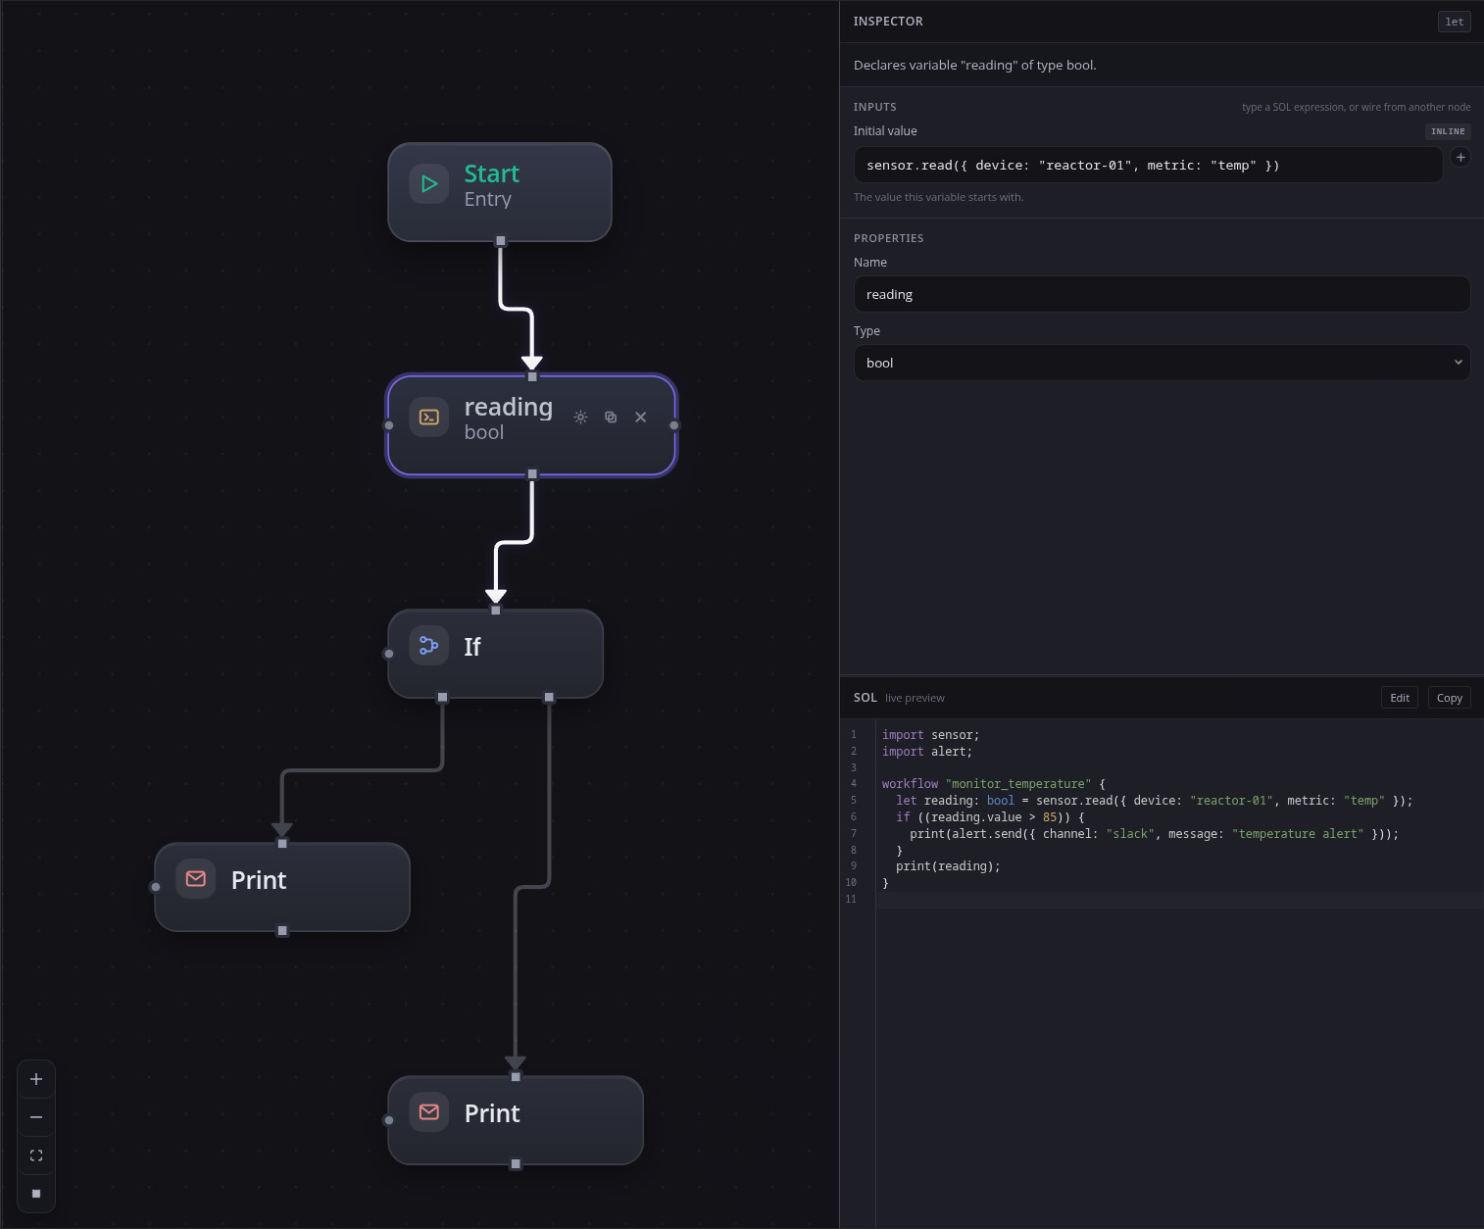The image size is (1484, 1229).
Task: Click the PROPERTIES section heading
Action: point(889,238)
